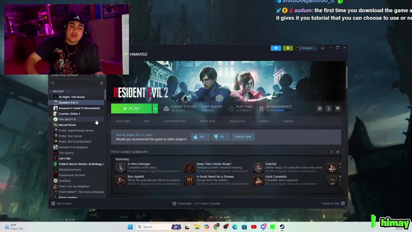The width and height of the screenshot is (412, 232).
Task: Go to previous post-game summary page
Action: 325,152
